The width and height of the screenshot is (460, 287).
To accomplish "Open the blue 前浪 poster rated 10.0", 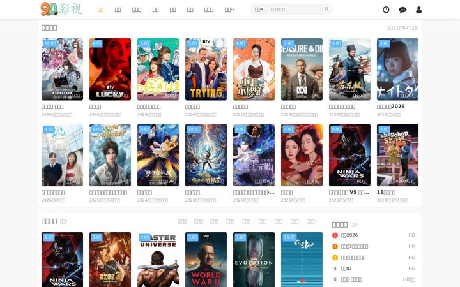I will (302, 260).
